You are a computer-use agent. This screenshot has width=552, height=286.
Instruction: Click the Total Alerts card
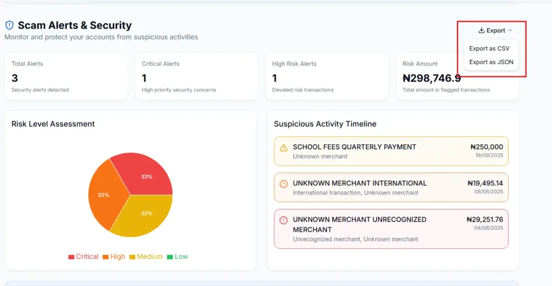point(66,77)
